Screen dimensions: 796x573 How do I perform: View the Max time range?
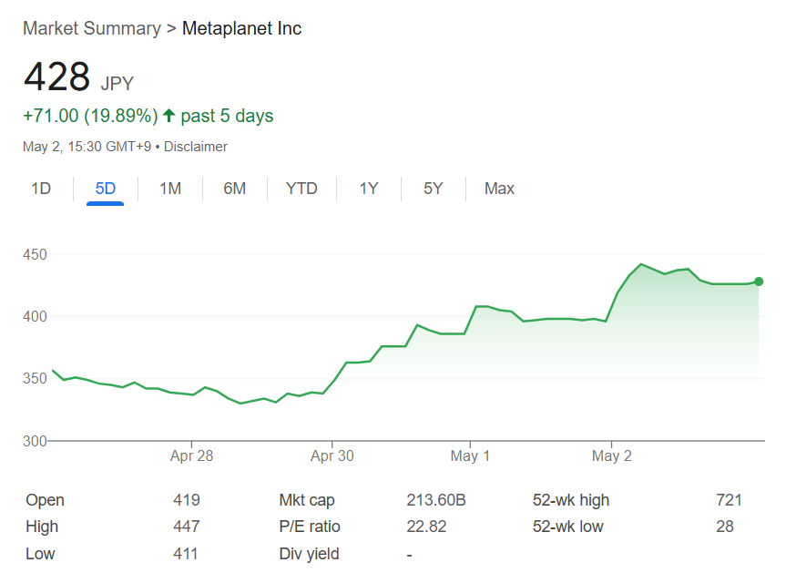[x=499, y=189]
